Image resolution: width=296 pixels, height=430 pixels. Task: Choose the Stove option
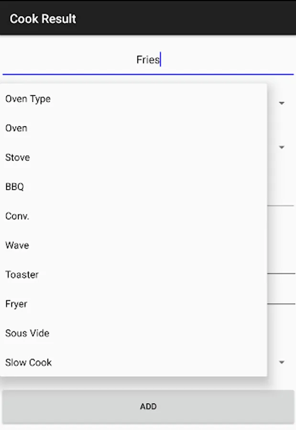(133, 157)
